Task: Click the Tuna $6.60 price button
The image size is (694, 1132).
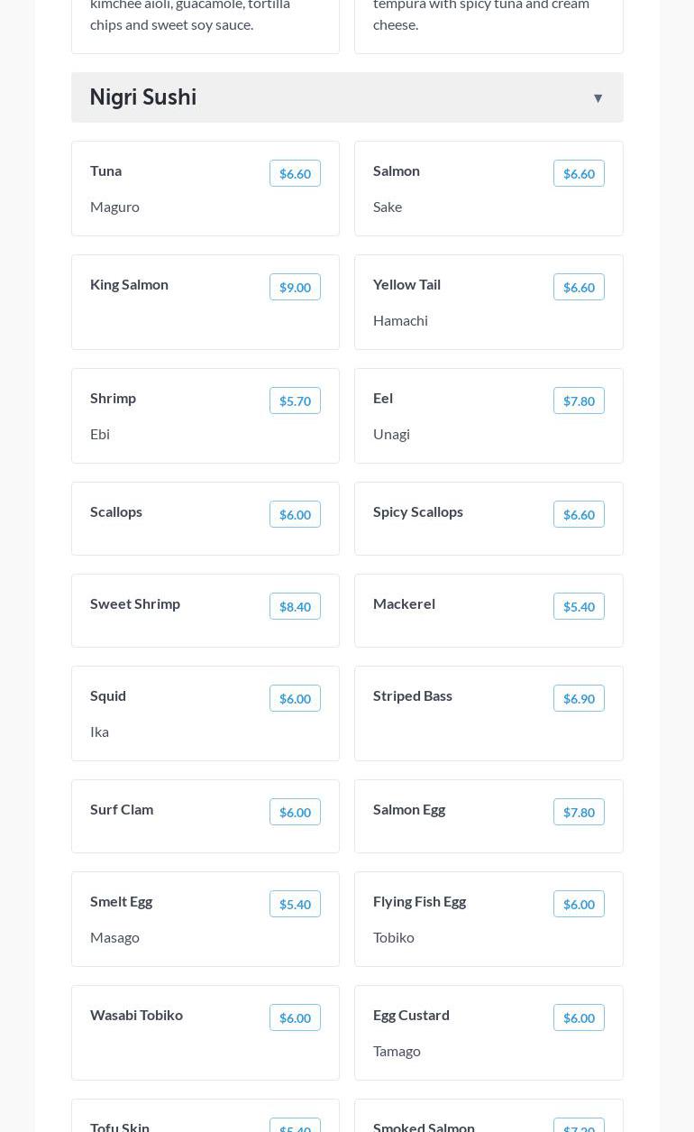Action: click(x=295, y=173)
